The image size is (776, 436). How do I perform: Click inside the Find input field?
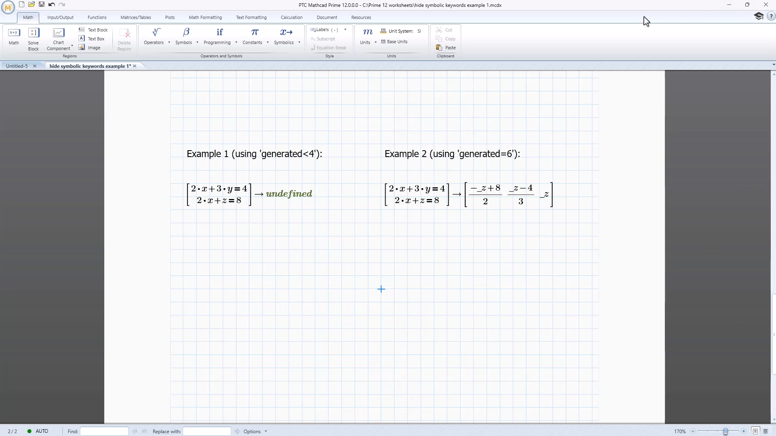[104, 431]
